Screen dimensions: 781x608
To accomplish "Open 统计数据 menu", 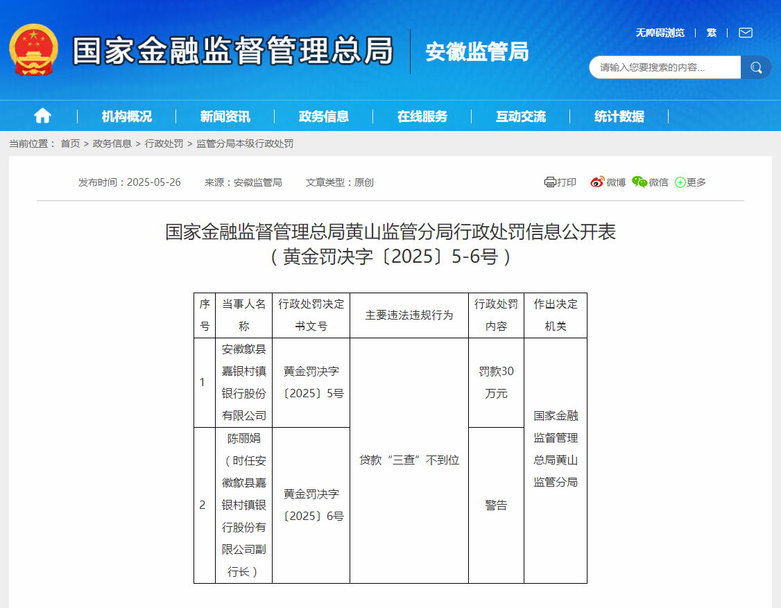I will pos(619,116).
